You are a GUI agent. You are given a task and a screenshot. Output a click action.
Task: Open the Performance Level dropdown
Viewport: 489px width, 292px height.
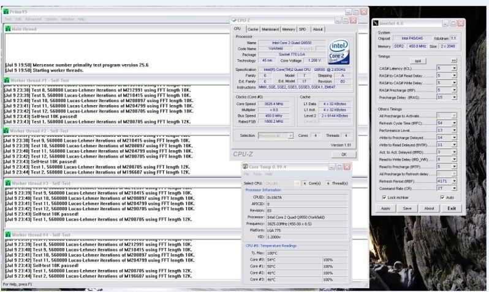(454, 130)
